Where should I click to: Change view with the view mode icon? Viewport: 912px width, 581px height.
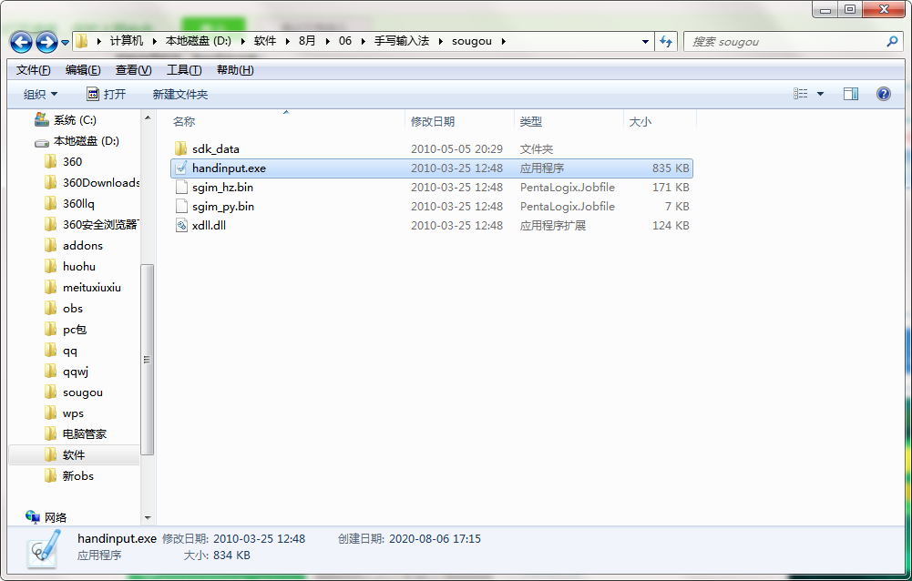800,94
